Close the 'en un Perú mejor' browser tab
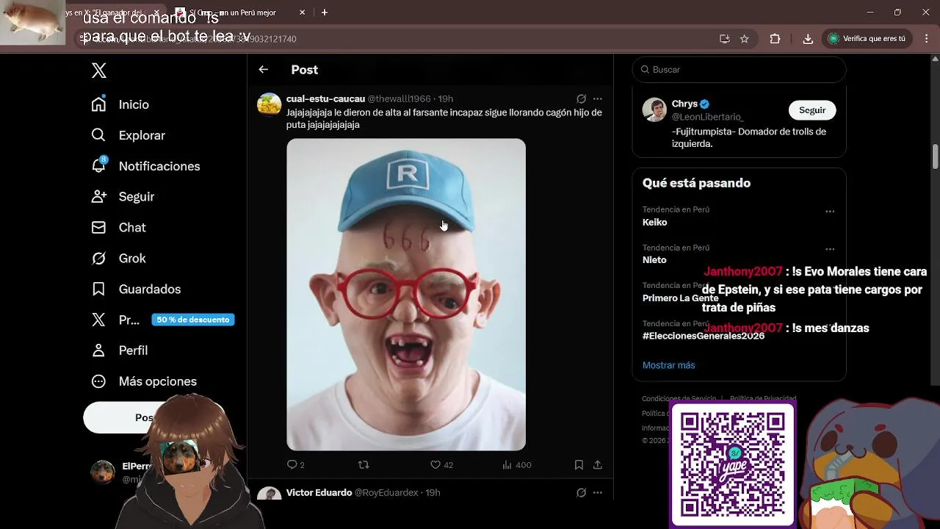Image resolution: width=940 pixels, height=529 pixels. pos(302,12)
